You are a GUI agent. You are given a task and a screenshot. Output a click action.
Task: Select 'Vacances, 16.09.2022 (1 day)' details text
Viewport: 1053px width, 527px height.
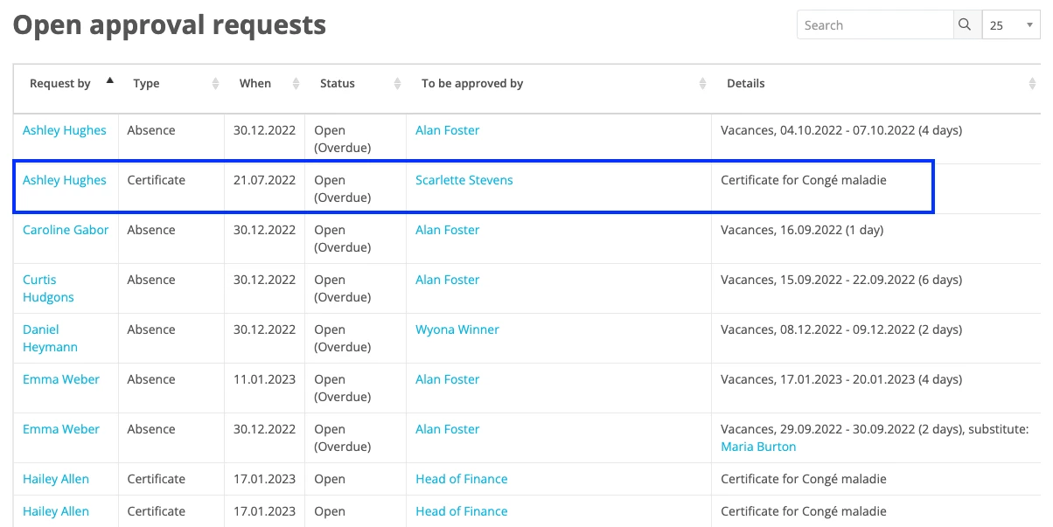(802, 230)
